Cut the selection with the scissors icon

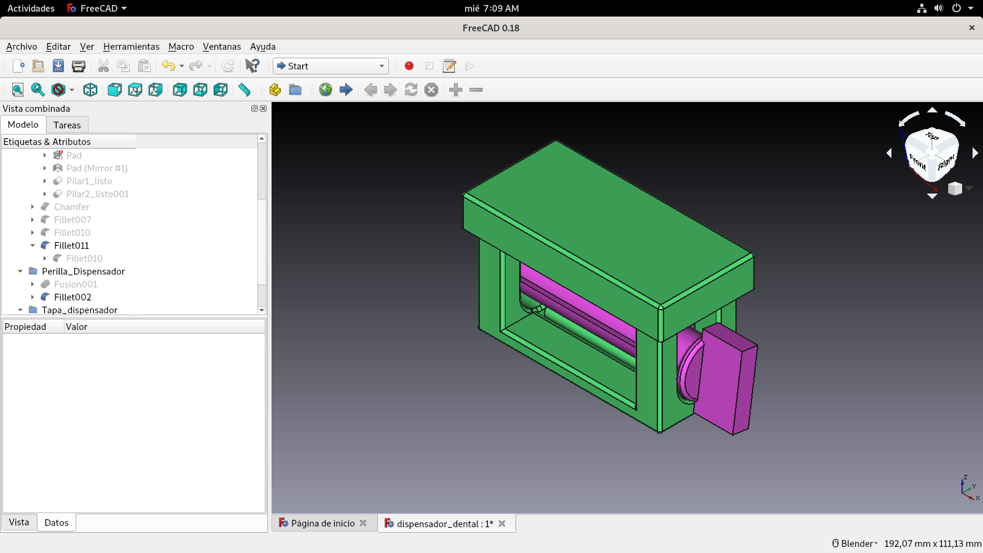pos(103,66)
